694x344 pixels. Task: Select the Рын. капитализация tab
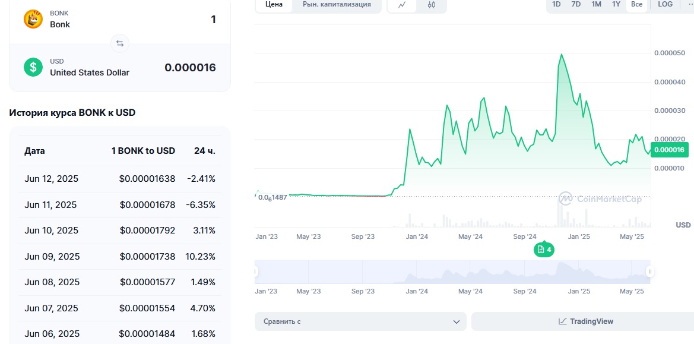(337, 4)
